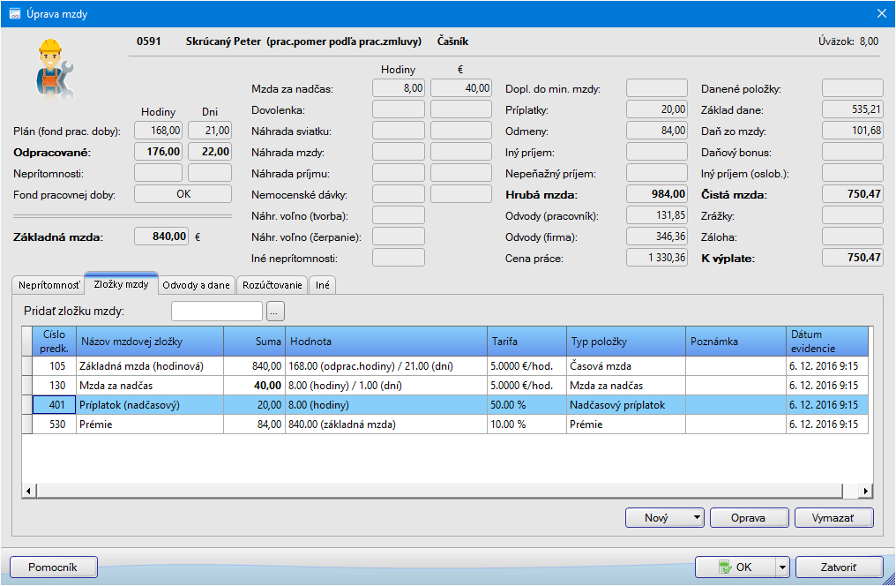Image resolution: width=896 pixels, height=586 pixels.
Task: Open the dropdown arrow beside the OK button
Action: pyautogui.click(x=782, y=567)
